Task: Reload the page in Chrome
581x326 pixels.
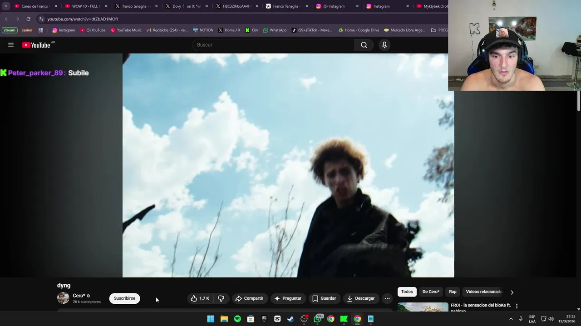Action: (28, 19)
